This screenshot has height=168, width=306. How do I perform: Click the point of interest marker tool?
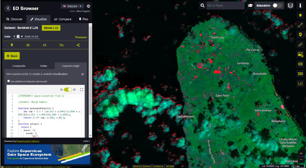point(300,35)
